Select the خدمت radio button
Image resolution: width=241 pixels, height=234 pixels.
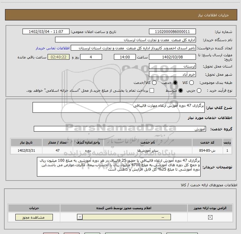(x=175, y=83)
